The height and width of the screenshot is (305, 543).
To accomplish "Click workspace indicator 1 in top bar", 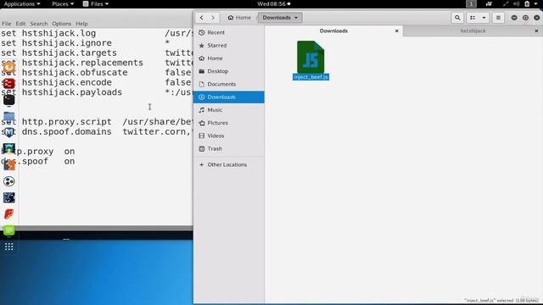I will click(471, 3).
